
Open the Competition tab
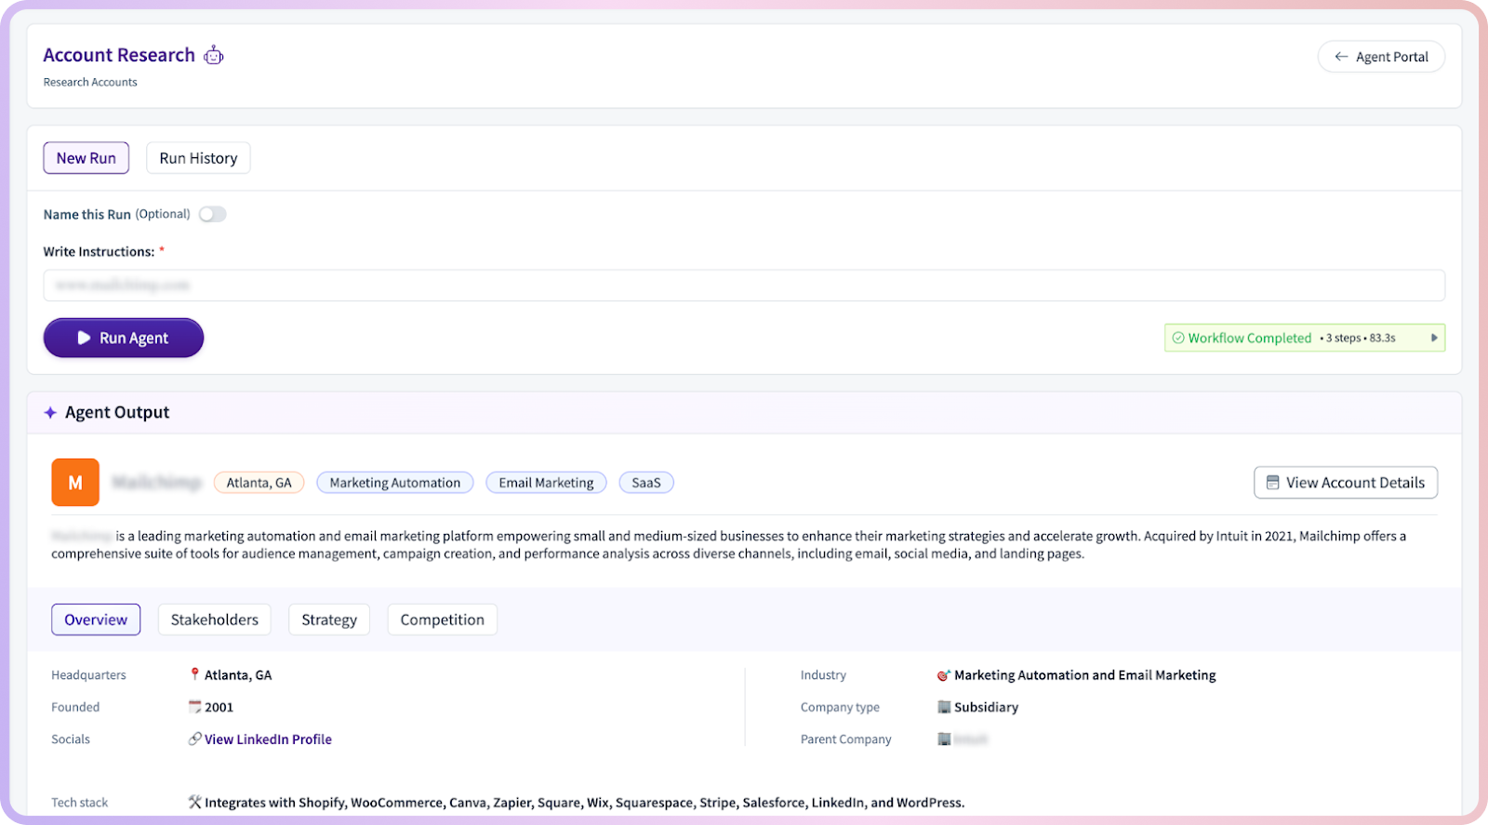click(x=443, y=619)
